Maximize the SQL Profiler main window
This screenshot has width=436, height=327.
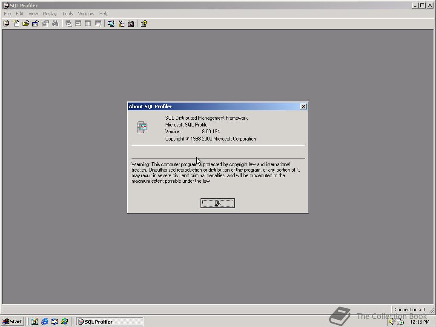pyautogui.click(x=422, y=5)
